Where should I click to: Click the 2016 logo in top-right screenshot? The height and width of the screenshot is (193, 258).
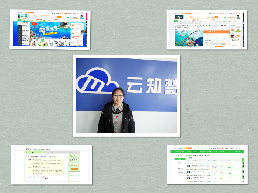(x=179, y=17)
